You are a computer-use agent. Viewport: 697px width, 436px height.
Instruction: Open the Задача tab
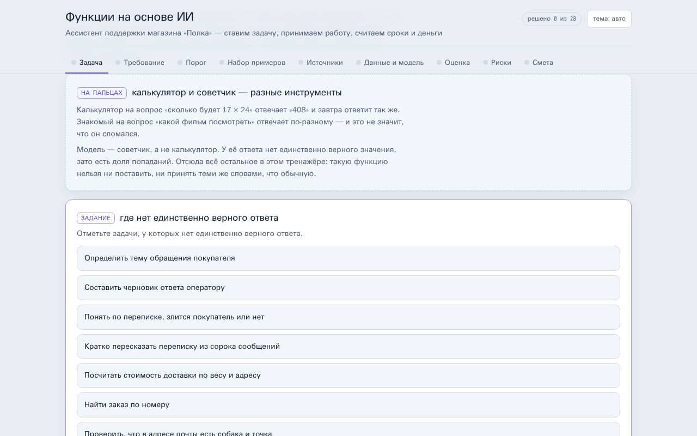click(87, 63)
